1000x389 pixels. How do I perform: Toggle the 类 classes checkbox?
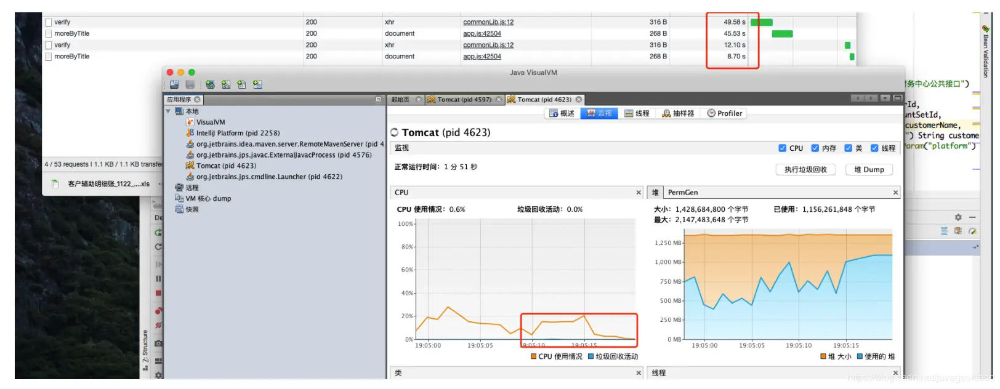(848, 148)
